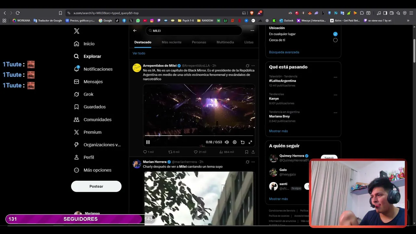The image size is (416, 234).
Task: Play the Marian Herrera video
Action: (x=199, y=214)
